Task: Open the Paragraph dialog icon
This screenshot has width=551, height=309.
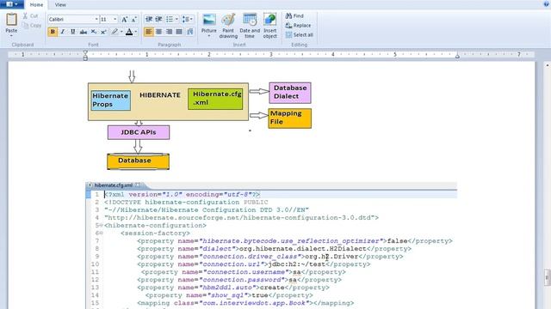Action: 190,32
